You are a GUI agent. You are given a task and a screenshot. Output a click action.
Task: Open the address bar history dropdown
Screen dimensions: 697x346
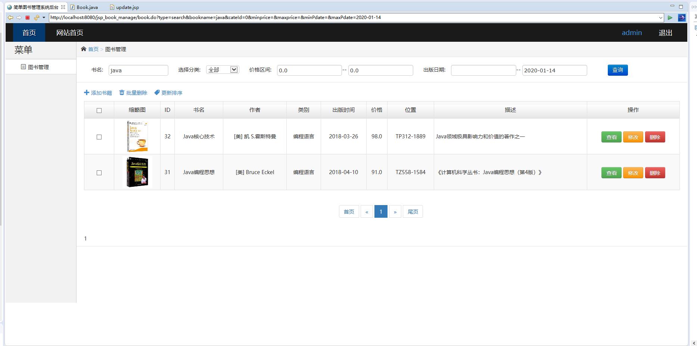click(x=662, y=17)
